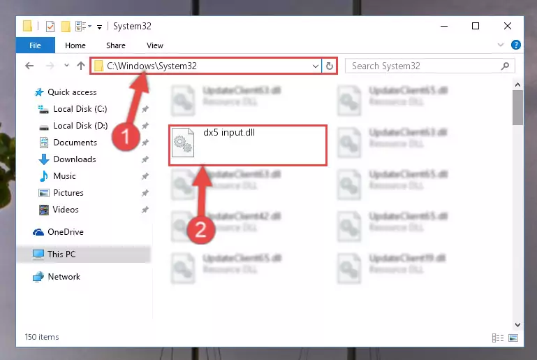Click the dx5 input.dll gear file icon
This screenshot has height=360, width=537.
(183, 143)
